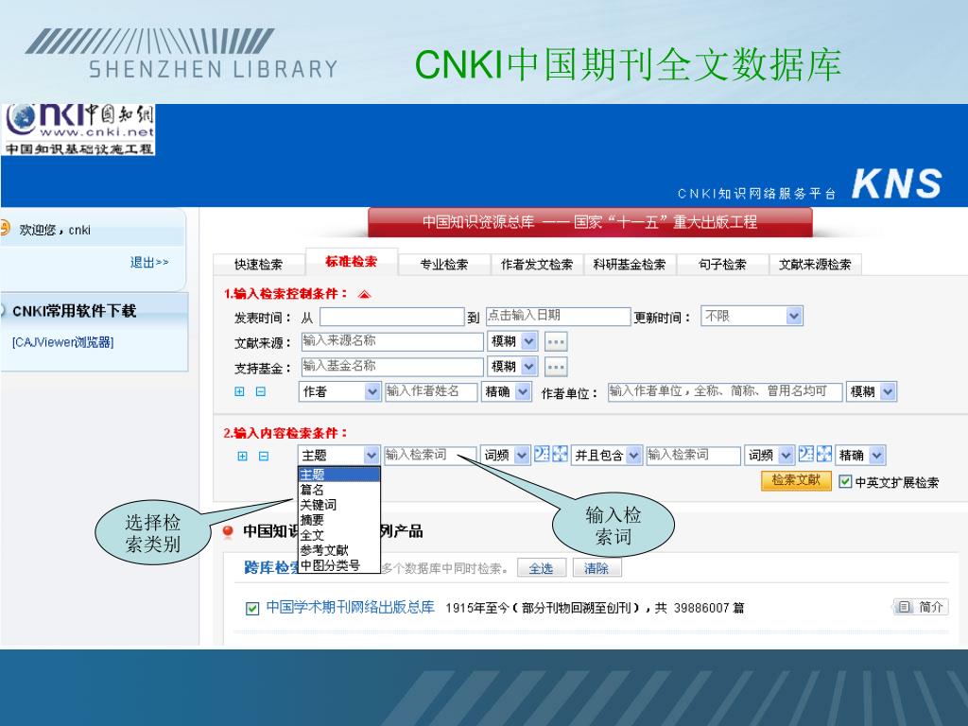Image resolution: width=968 pixels, height=726 pixels.
Task: Select 全文 in the dropdown list
Action: [x=339, y=535]
